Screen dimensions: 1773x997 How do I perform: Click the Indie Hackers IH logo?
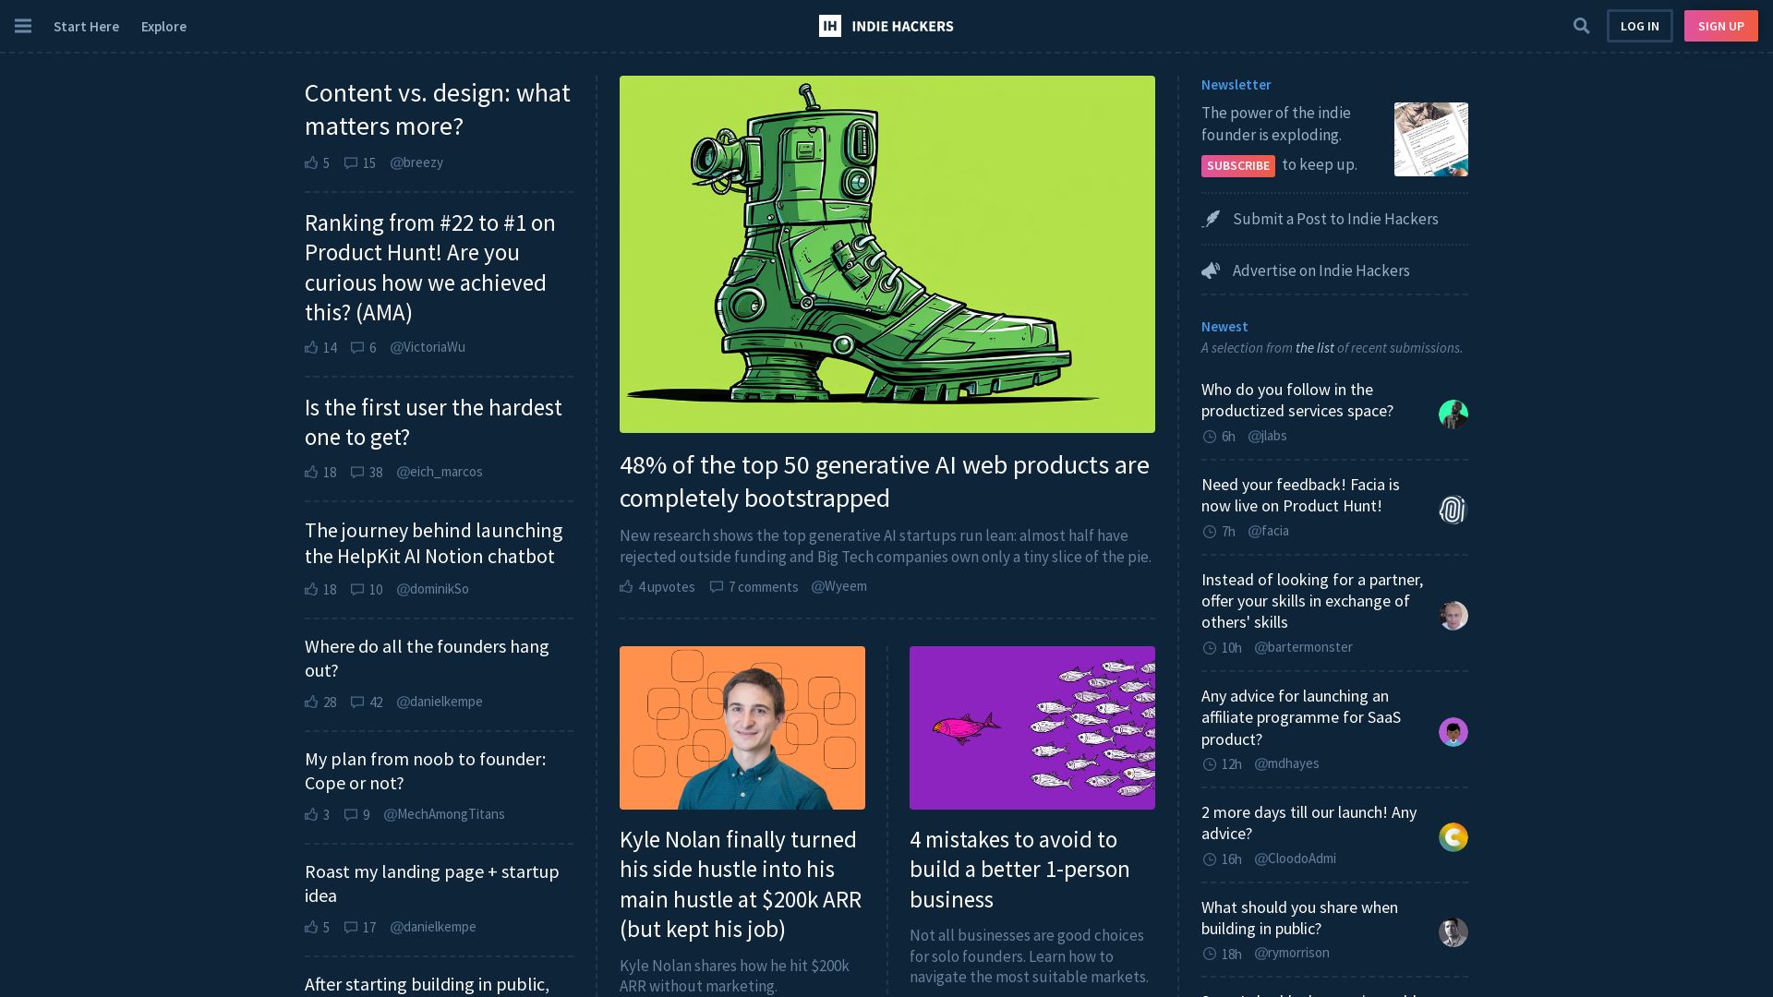pos(829,26)
